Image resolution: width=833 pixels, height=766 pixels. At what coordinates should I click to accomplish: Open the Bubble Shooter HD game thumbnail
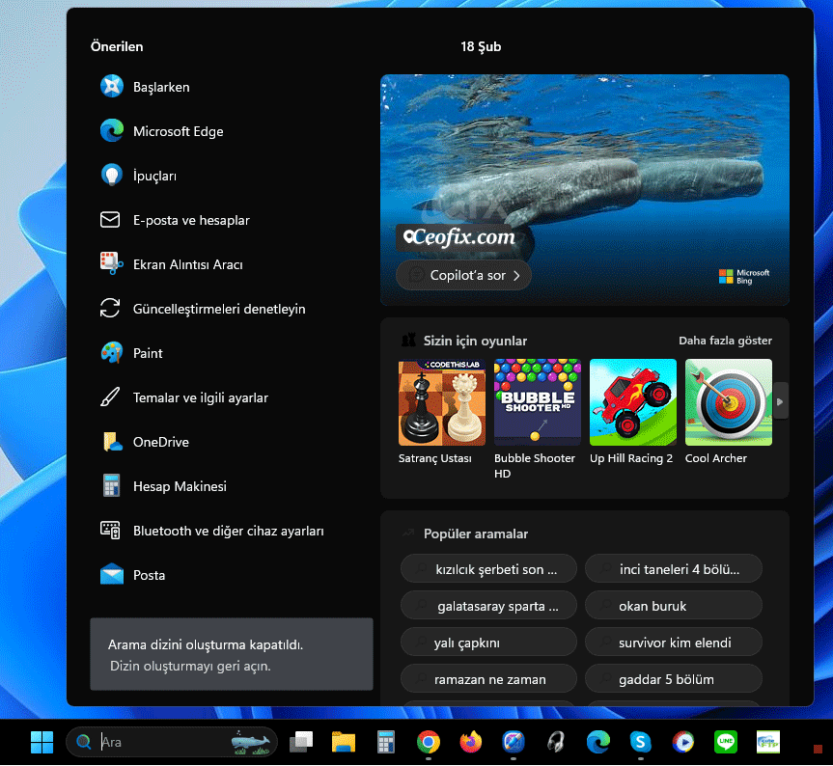click(537, 402)
